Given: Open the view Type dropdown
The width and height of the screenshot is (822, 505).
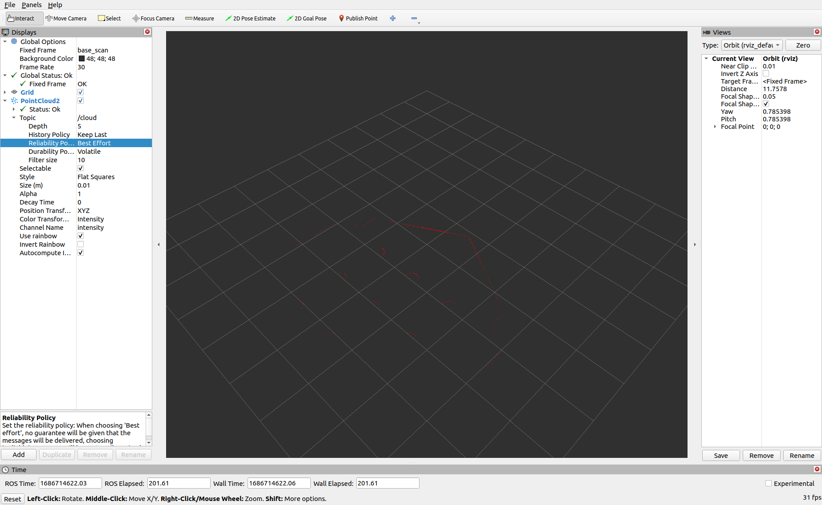Looking at the screenshot, I should tap(752, 45).
